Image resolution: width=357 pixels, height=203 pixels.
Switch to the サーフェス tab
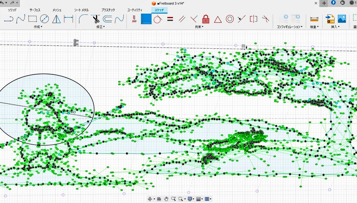coord(35,10)
